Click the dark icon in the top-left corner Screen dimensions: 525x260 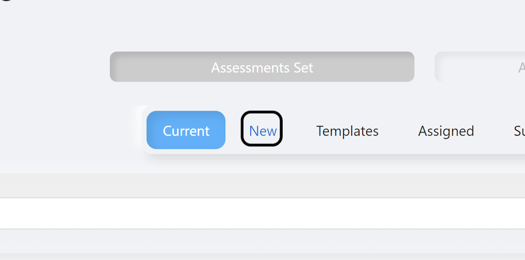(x=6, y=1)
